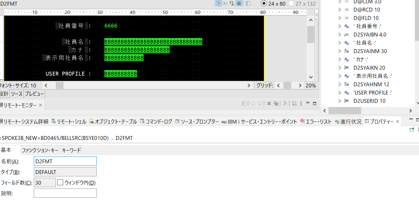
Task: Select the 24 x 80 screen size
Action: pos(273,4)
